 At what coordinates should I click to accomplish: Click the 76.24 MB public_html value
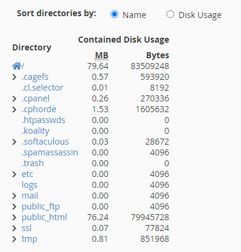tap(98, 217)
